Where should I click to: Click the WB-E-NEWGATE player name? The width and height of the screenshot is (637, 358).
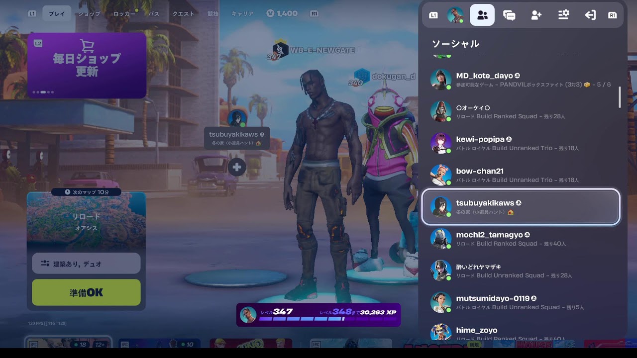point(322,50)
